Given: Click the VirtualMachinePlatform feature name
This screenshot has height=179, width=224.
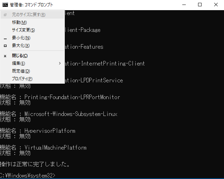Looking at the screenshot, I should tap(55, 147).
